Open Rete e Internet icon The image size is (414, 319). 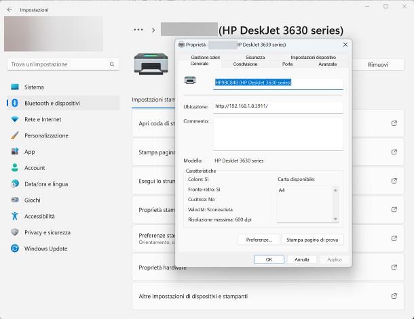(15, 119)
